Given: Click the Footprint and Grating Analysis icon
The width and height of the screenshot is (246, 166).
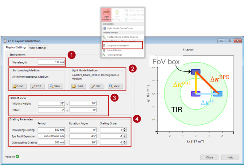Looking at the screenshot, I should [x=104, y=37].
